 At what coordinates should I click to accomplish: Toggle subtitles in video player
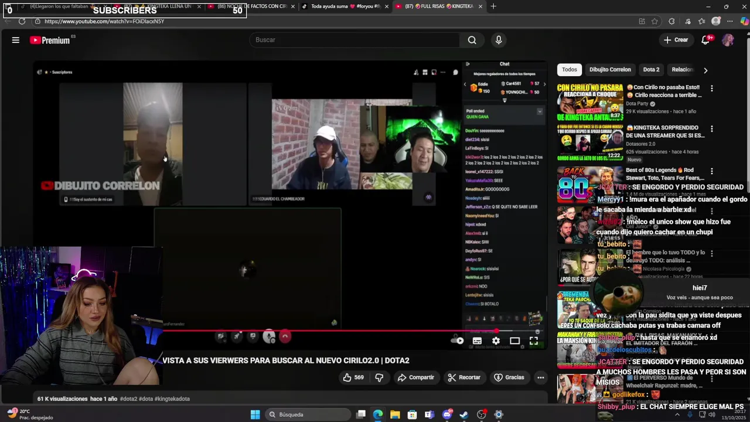coord(477,341)
